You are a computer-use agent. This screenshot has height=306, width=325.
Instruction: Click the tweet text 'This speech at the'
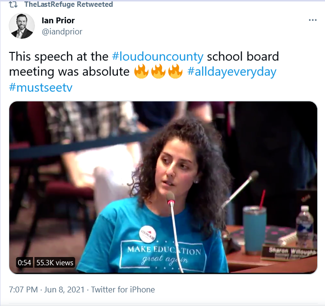tap(59, 57)
